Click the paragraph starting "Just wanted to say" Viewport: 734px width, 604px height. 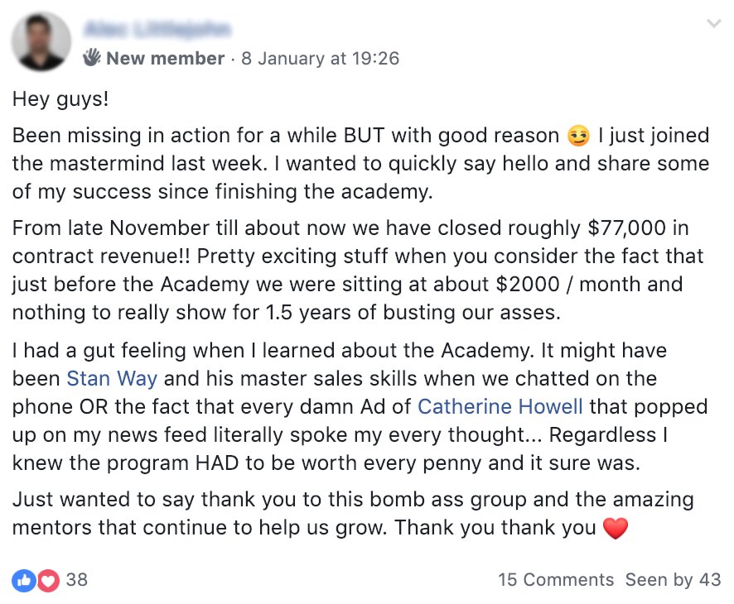point(348,513)
